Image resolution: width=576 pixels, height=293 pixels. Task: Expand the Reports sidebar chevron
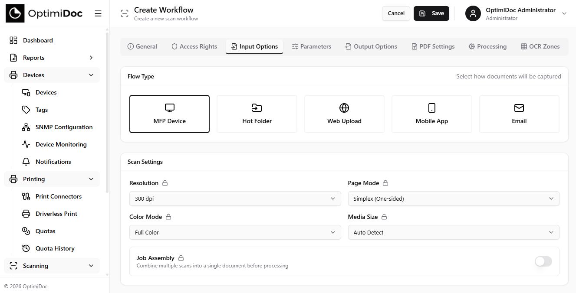(91, 58)
